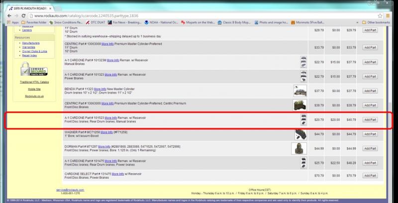Open More Info for Cardone part 101323M
This screenshot has height=203, width=398.
point(113,60)
